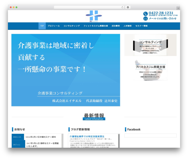Screen dimensions: 188x159
Task: Click the browser reload icon
Action: pyautogui.click(x=122, y=8)
